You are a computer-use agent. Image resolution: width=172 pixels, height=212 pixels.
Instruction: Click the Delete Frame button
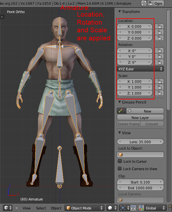click(x=129, y=124)
